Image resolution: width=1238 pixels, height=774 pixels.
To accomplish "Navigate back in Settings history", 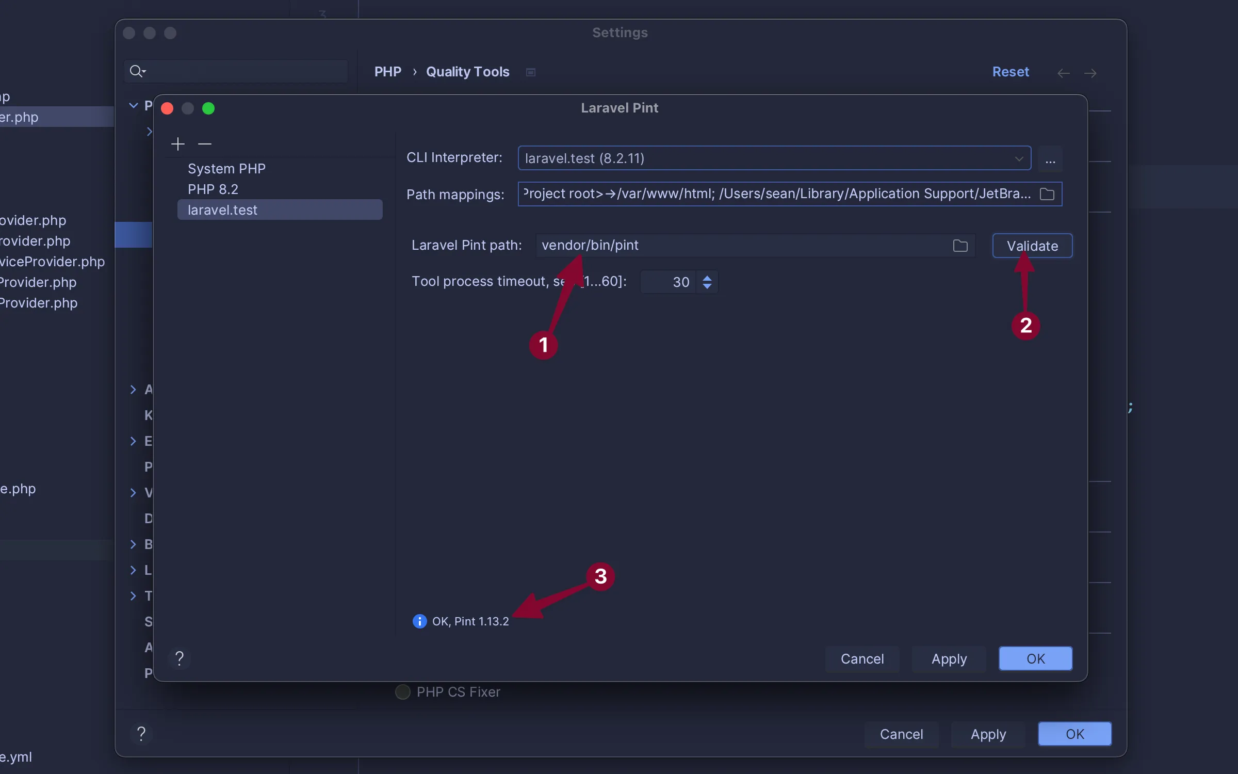I will [1064, 73].
